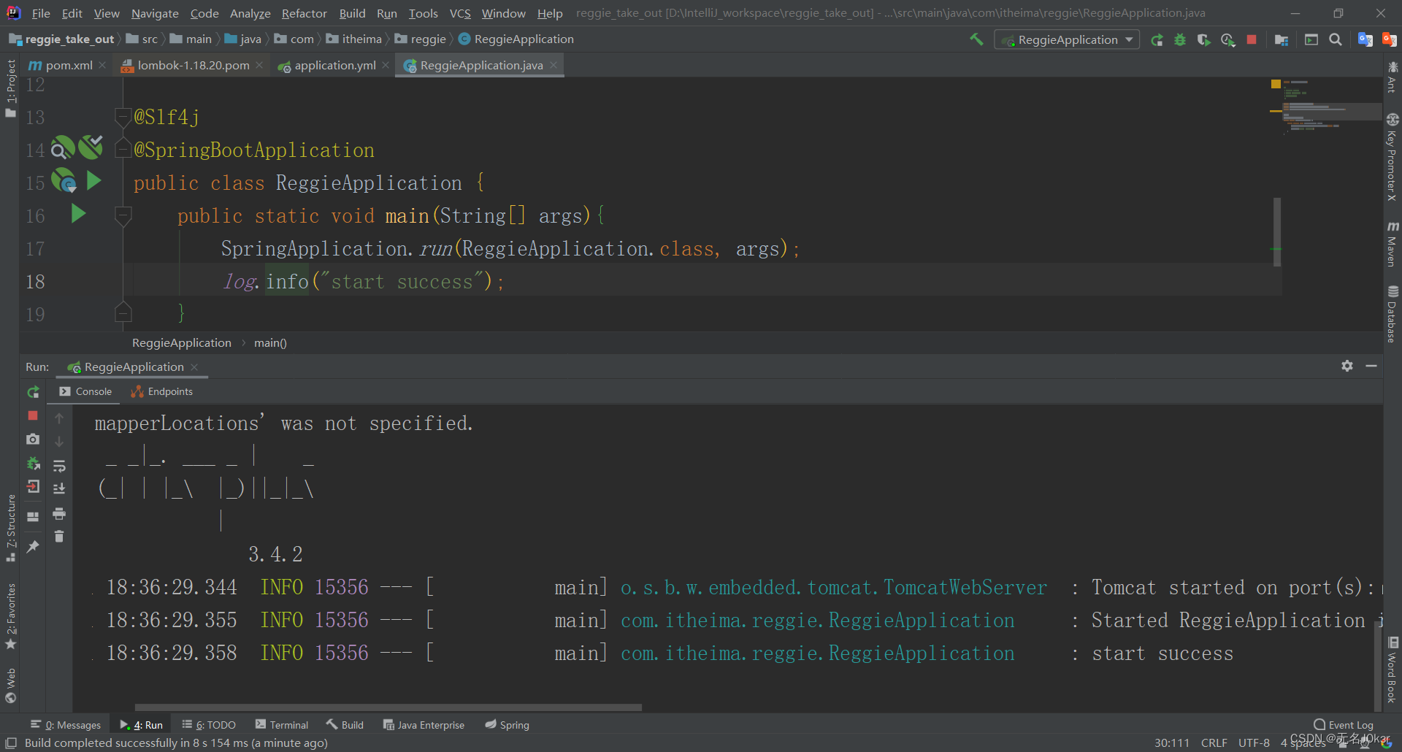Open the Refactor menu
Screen dimensions: 1402x752
point(304,13)
